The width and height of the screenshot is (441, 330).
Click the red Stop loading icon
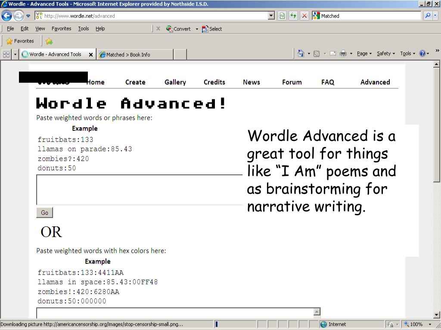304,16
